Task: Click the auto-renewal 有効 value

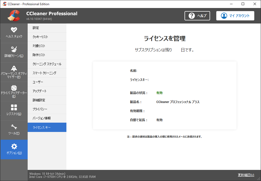Action: (159, 120)
